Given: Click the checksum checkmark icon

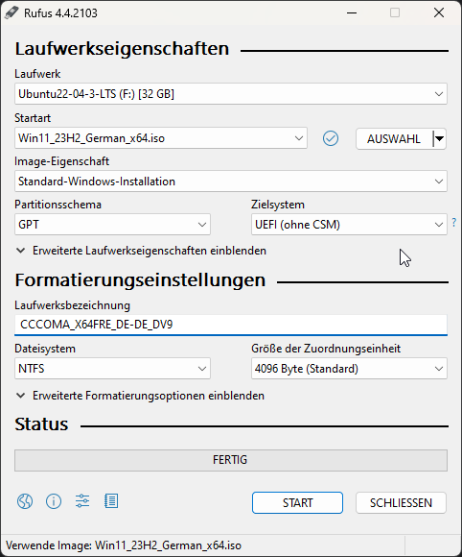Looking at the screenshot, I should point(331,138).
